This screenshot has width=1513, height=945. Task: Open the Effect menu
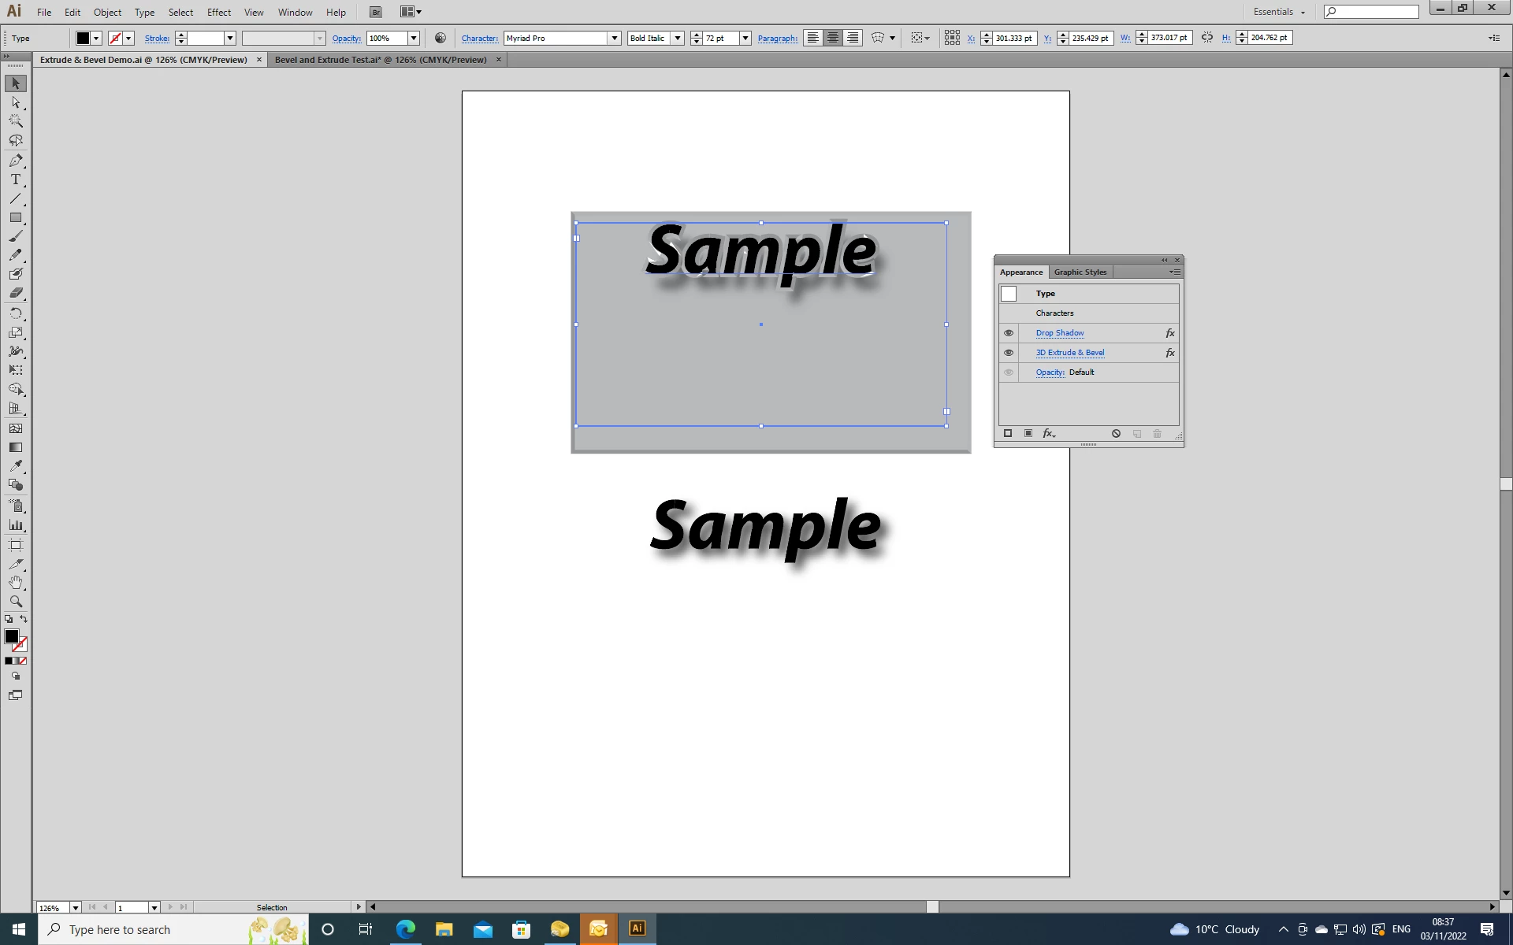tap(218, 13)
